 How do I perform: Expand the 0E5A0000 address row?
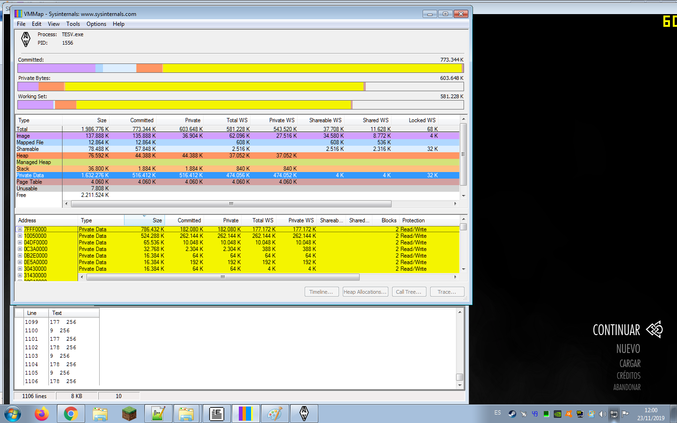pos(20,262)
